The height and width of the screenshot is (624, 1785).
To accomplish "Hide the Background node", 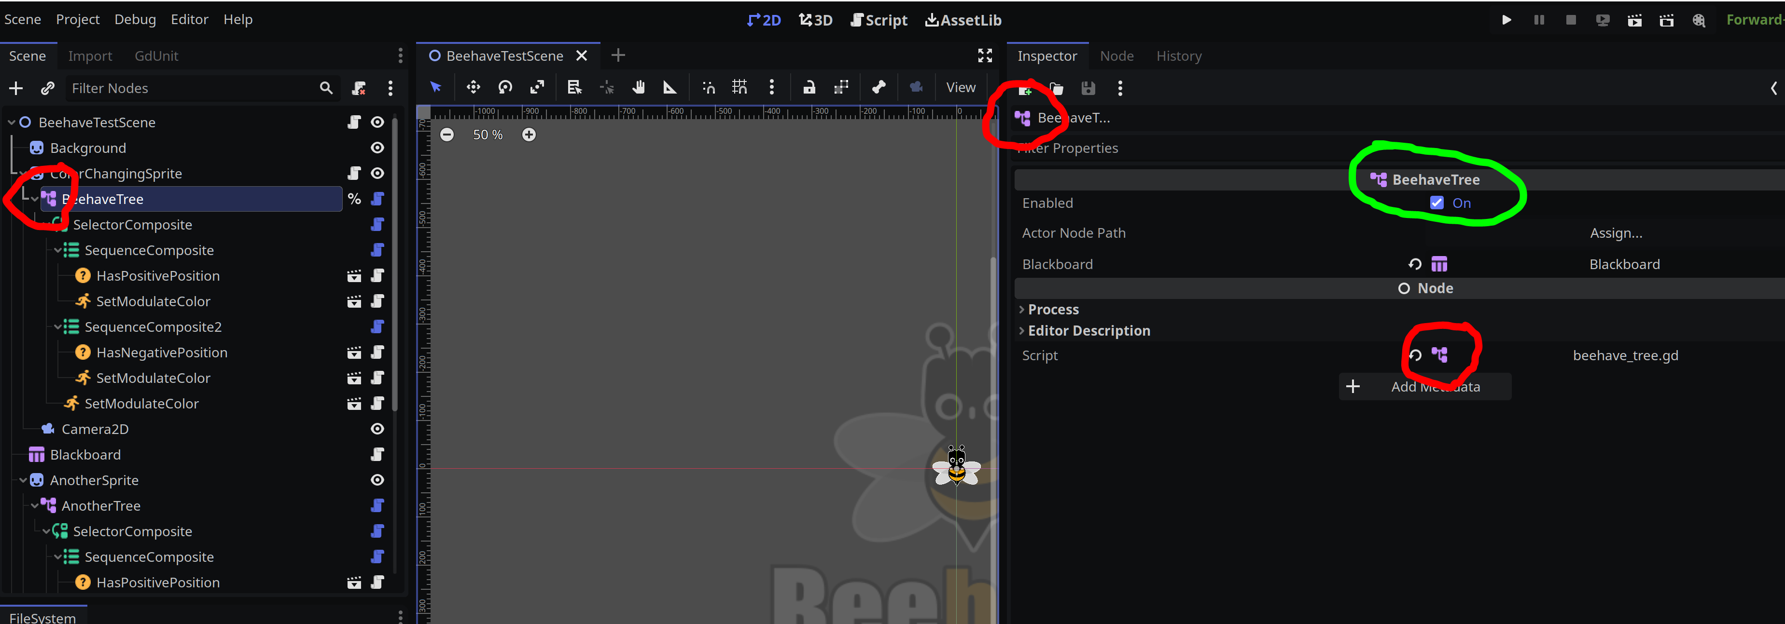I will coord(377,148).
